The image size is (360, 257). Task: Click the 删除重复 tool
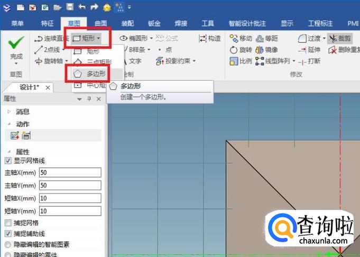pyautogui.click(x=344, y=50)
